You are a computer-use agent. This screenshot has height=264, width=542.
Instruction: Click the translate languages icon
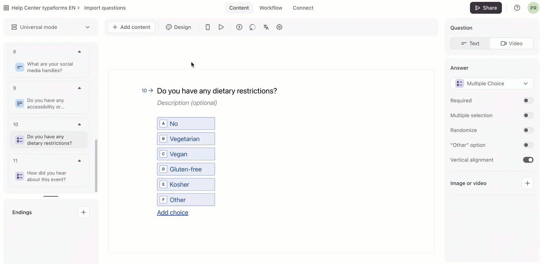coord(266,27)
